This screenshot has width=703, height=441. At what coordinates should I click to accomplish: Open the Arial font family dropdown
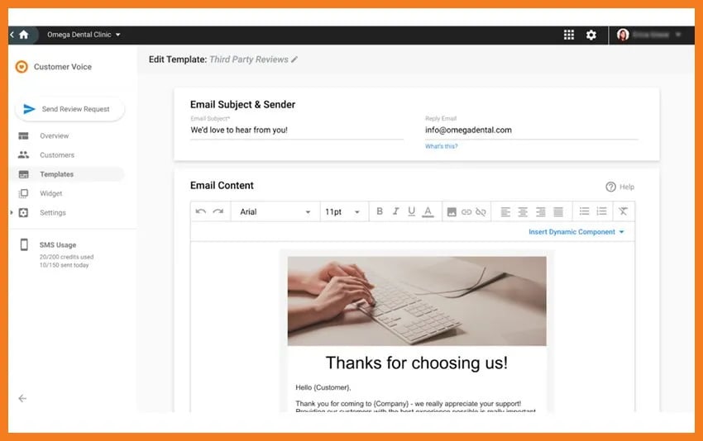coord(274,212)
